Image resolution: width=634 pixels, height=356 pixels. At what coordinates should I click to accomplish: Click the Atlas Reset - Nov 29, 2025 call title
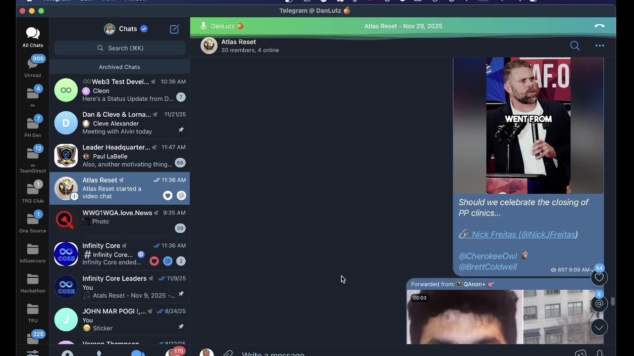(x=403, y=26)
